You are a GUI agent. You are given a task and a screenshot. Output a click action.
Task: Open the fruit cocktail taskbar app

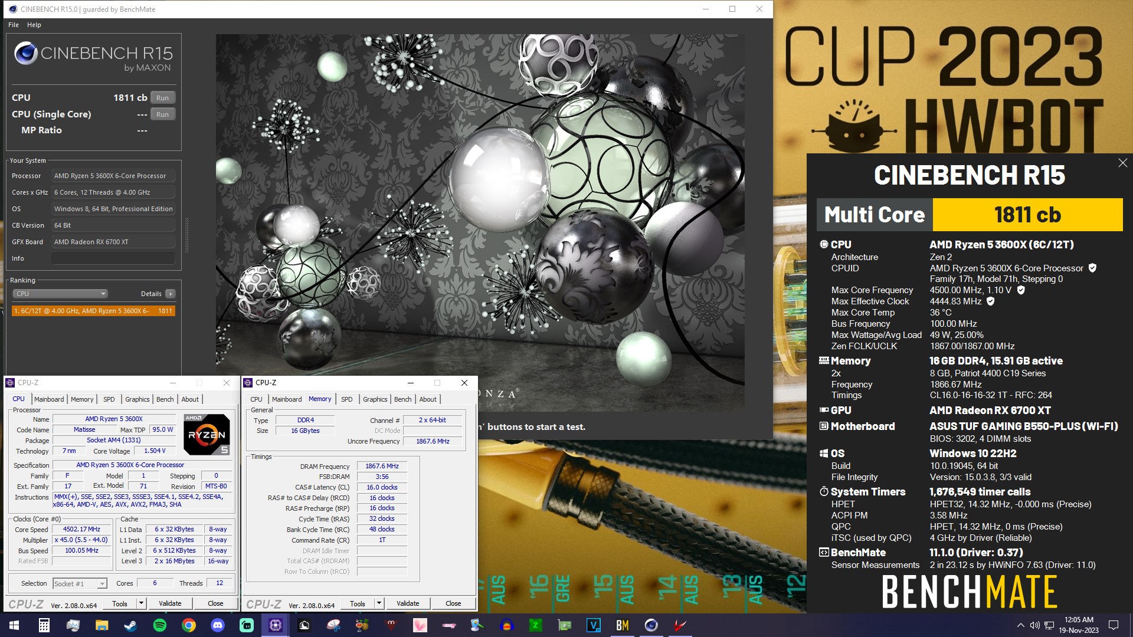(x=362, y=625)
